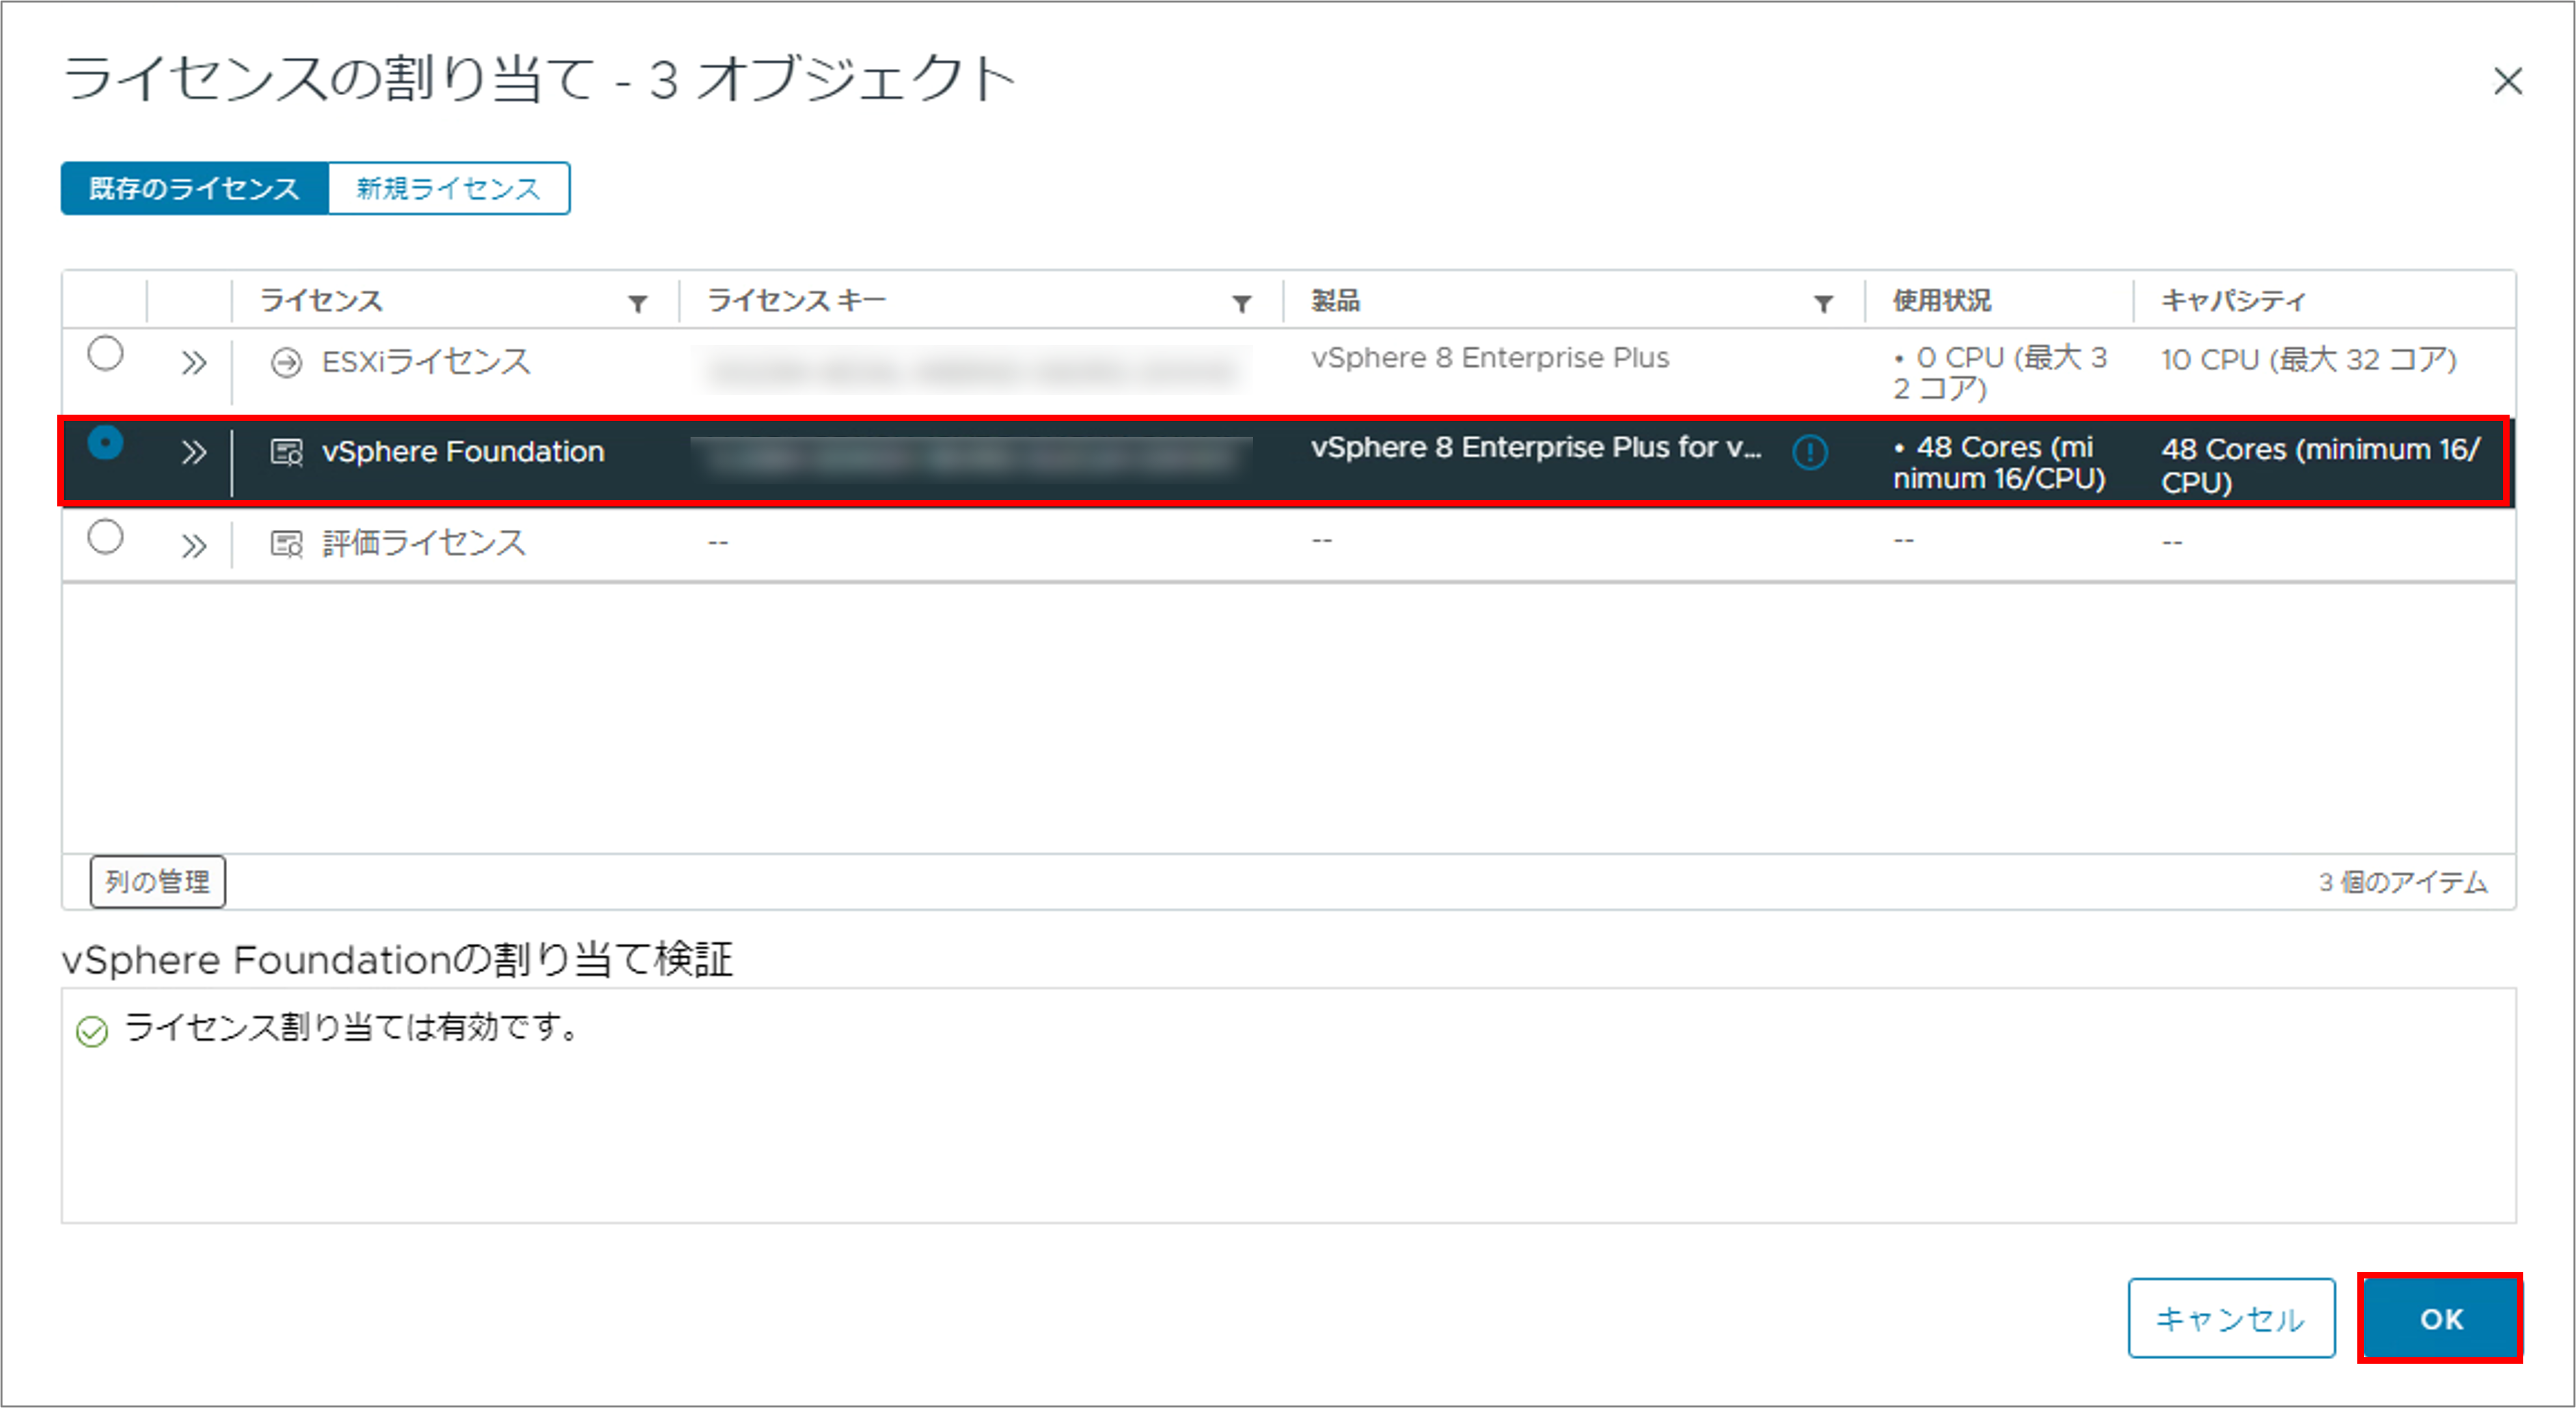Click the vSphere 8 Enterprise Plus for v... cell

(x=1536, y=447)
